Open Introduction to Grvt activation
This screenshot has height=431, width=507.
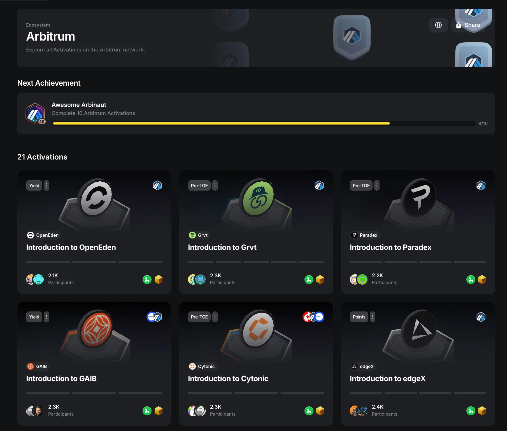pyautogui.click(x=222, y=247)
